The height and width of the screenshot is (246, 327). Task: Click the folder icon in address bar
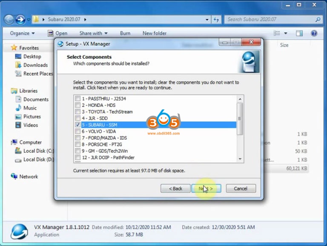pyautogui.click(x=36, y=19)
